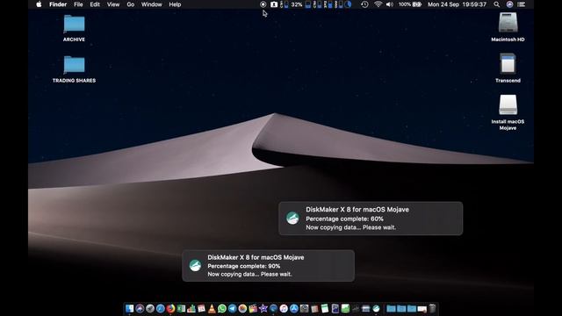The height and width of the screenshot is (316, 562).
Task: Open the Finder icon in the Dock
Action: (129, 308)
